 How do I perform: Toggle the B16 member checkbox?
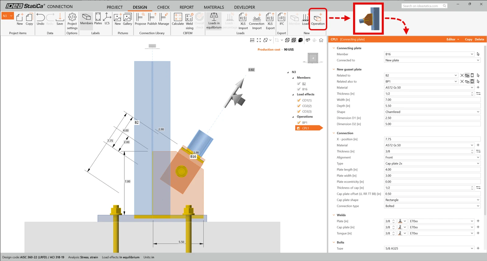coord(299,89)
